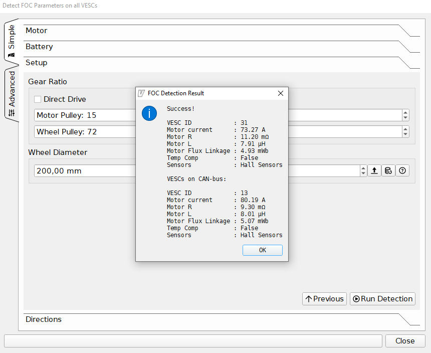Click the "Success!" text in the dialog

[180, 109]
